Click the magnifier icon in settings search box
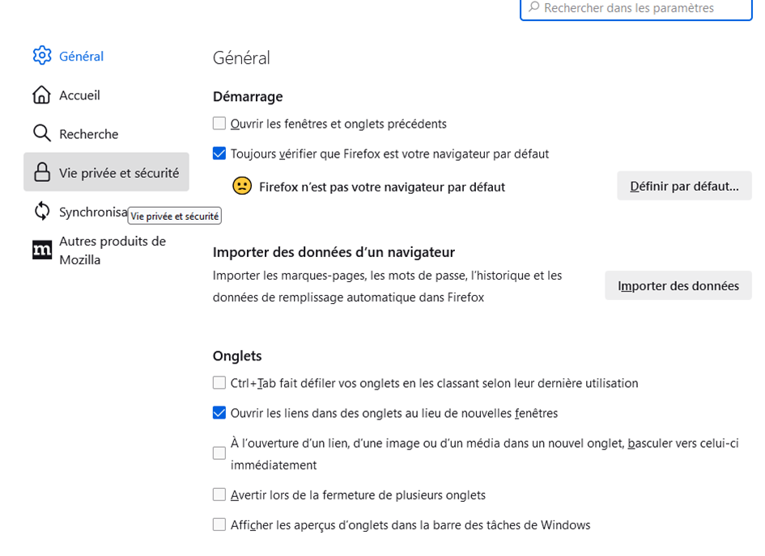Viewport: 765px width, 556px height. 534,8
